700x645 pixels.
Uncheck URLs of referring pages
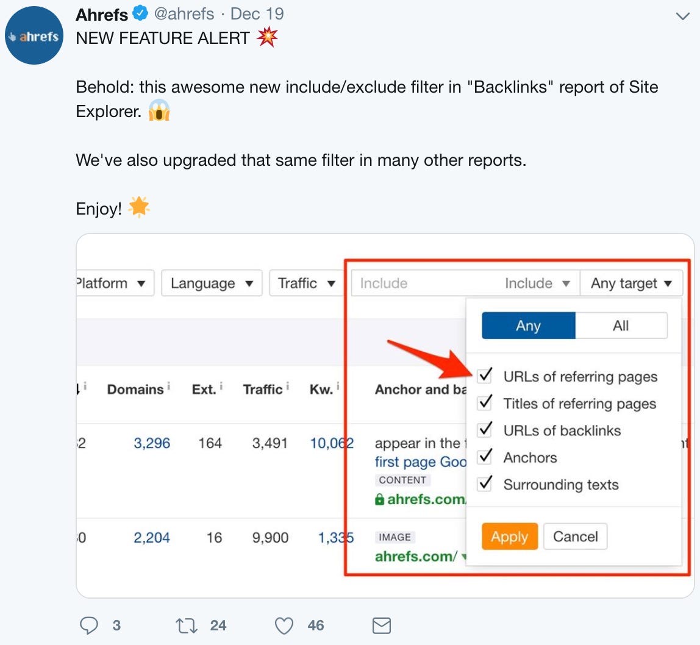[x=485, y=376]
